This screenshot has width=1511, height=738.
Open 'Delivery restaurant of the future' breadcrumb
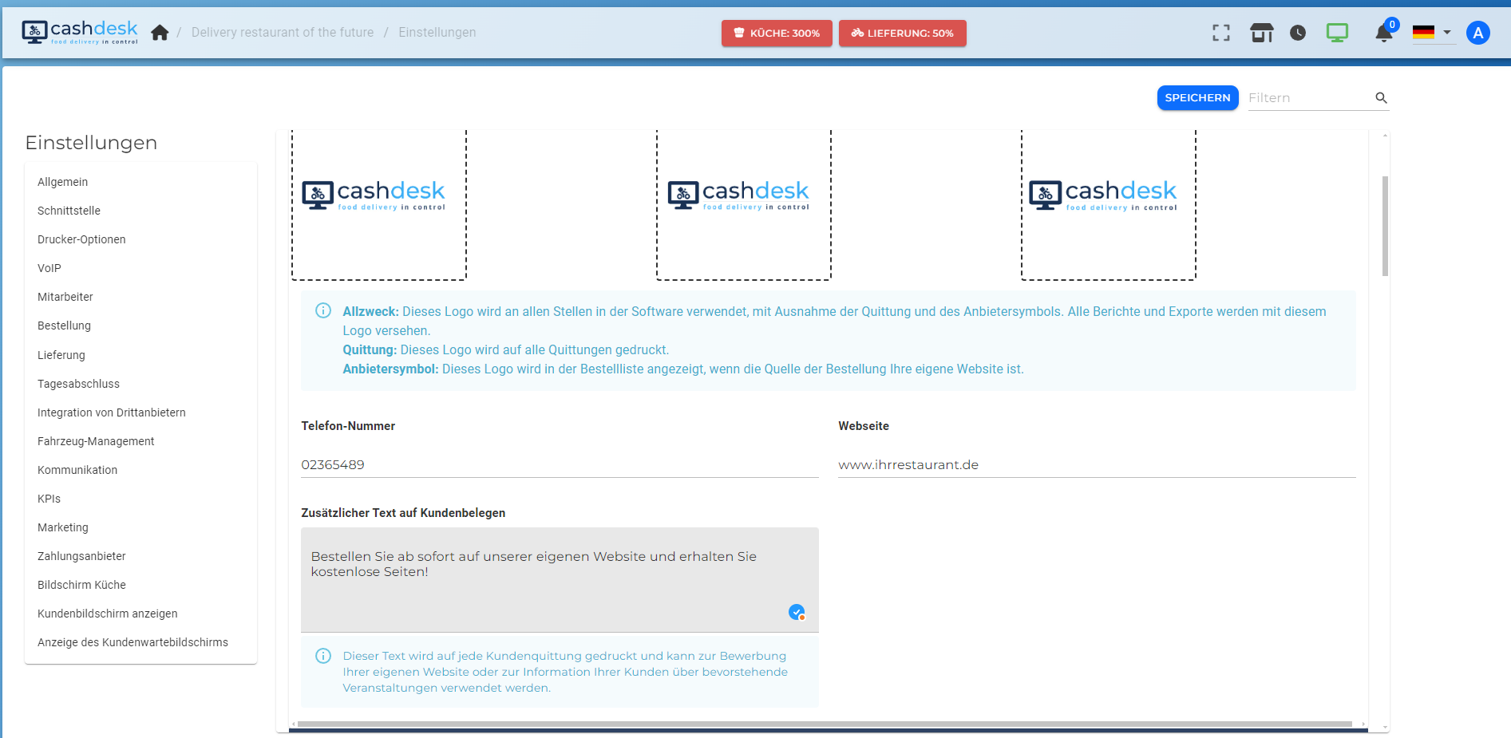(283, 33)
